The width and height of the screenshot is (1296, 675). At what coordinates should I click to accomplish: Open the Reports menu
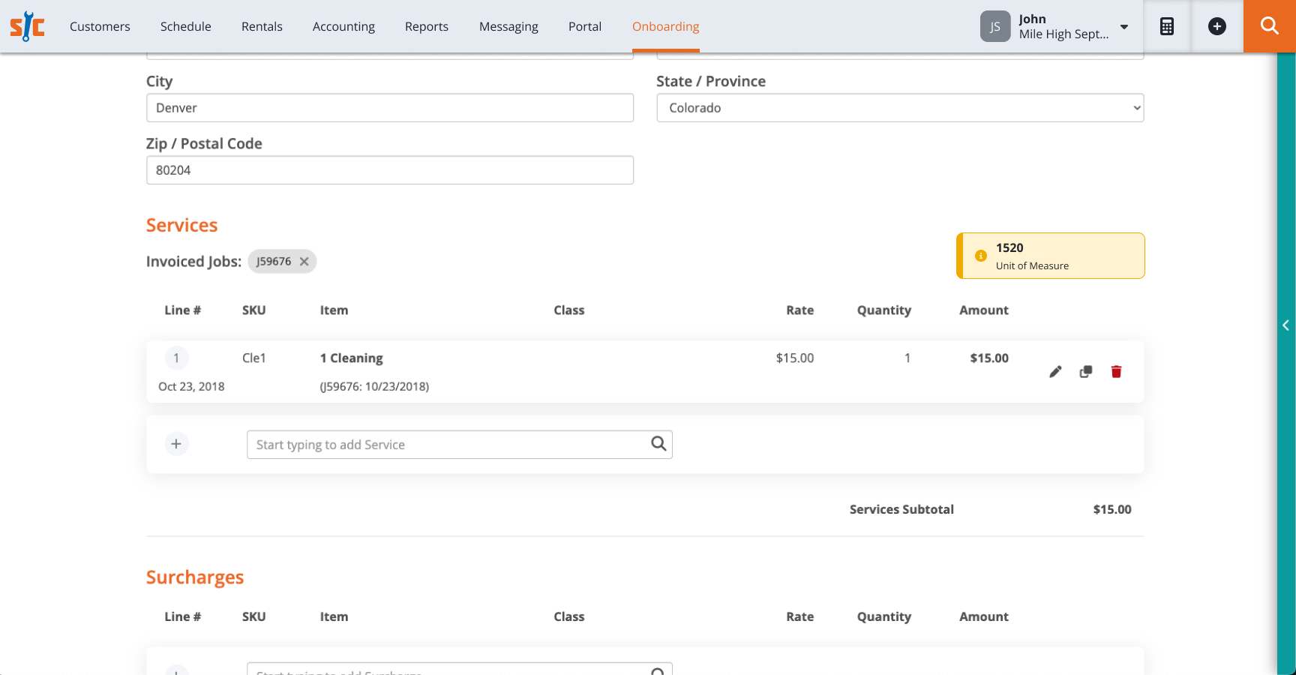(427, 26)
